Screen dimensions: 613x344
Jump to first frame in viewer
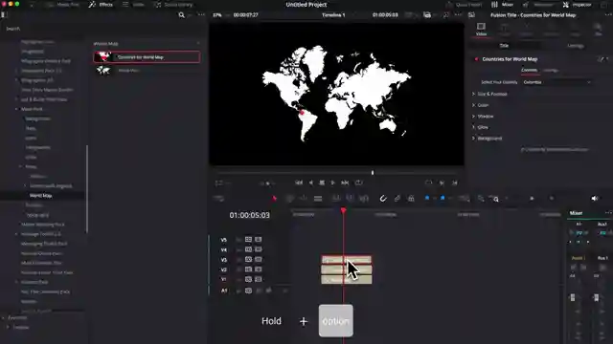[x=299, y=183]
